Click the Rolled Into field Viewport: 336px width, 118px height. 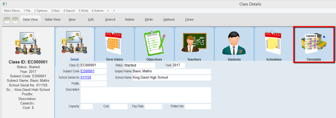coord(198,107)
